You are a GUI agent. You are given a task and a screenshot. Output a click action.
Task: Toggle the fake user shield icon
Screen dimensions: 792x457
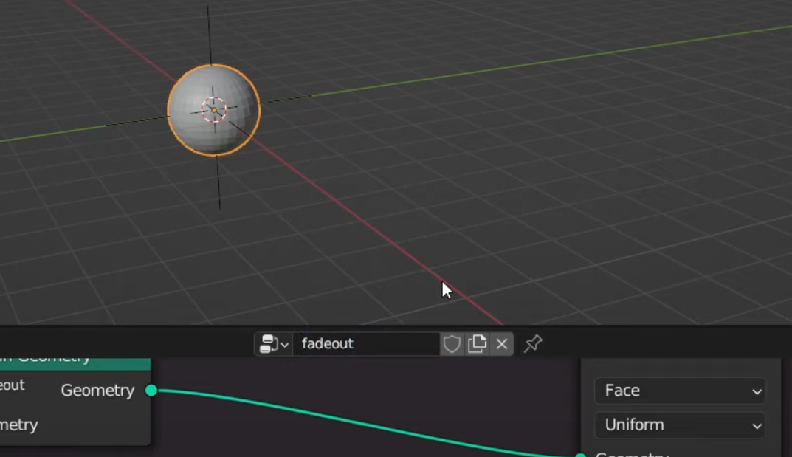click(x=452, y=344)
